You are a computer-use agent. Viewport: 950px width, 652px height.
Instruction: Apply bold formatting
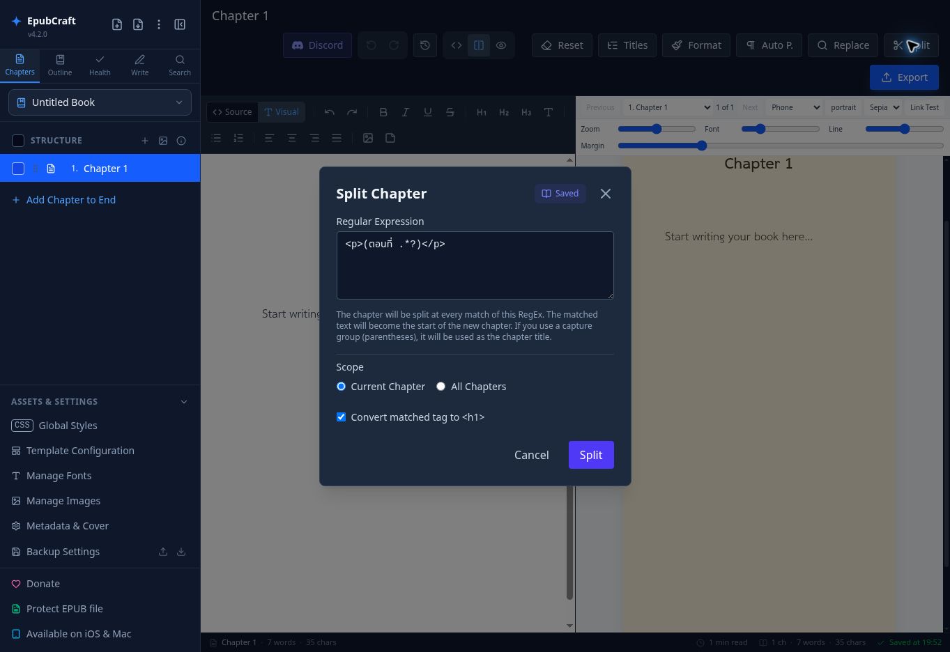click(x=383, y=112)
